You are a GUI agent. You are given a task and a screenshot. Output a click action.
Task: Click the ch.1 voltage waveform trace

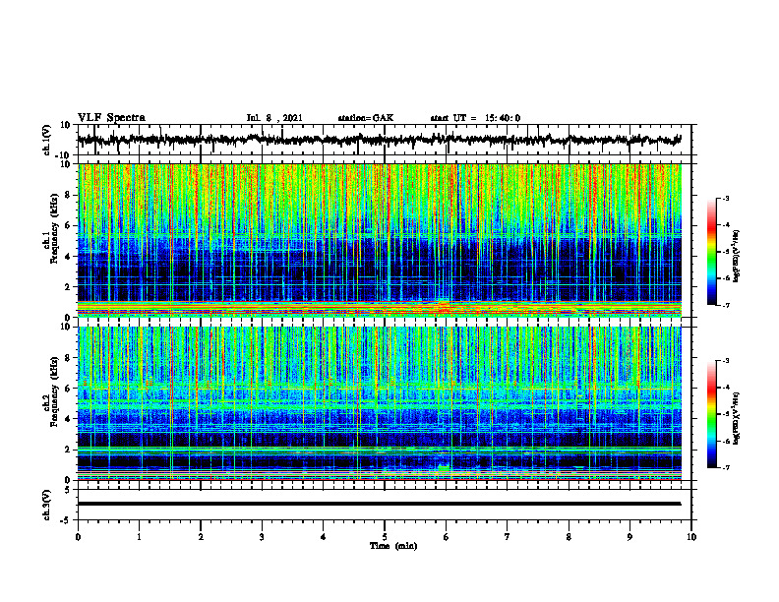[x=379, y=140]
